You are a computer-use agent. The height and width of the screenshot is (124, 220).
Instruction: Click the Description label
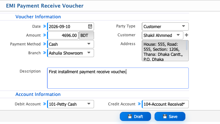click(x=30, y=71)
